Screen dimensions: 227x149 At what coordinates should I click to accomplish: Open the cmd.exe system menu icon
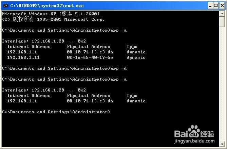(5, 6)
